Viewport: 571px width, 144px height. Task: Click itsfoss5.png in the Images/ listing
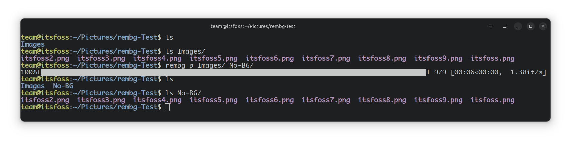click(x=213, y=58)
